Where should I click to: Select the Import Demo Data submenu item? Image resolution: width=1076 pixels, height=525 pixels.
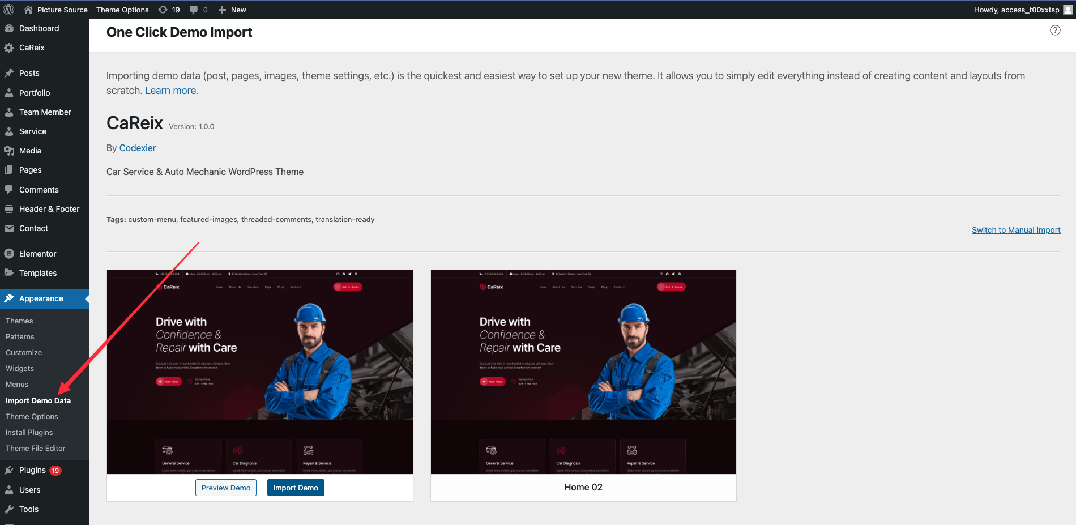(38, 400)
